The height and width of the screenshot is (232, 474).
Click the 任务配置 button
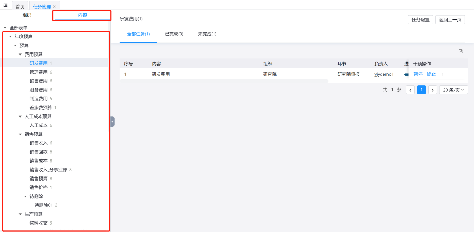coord(420,20)
